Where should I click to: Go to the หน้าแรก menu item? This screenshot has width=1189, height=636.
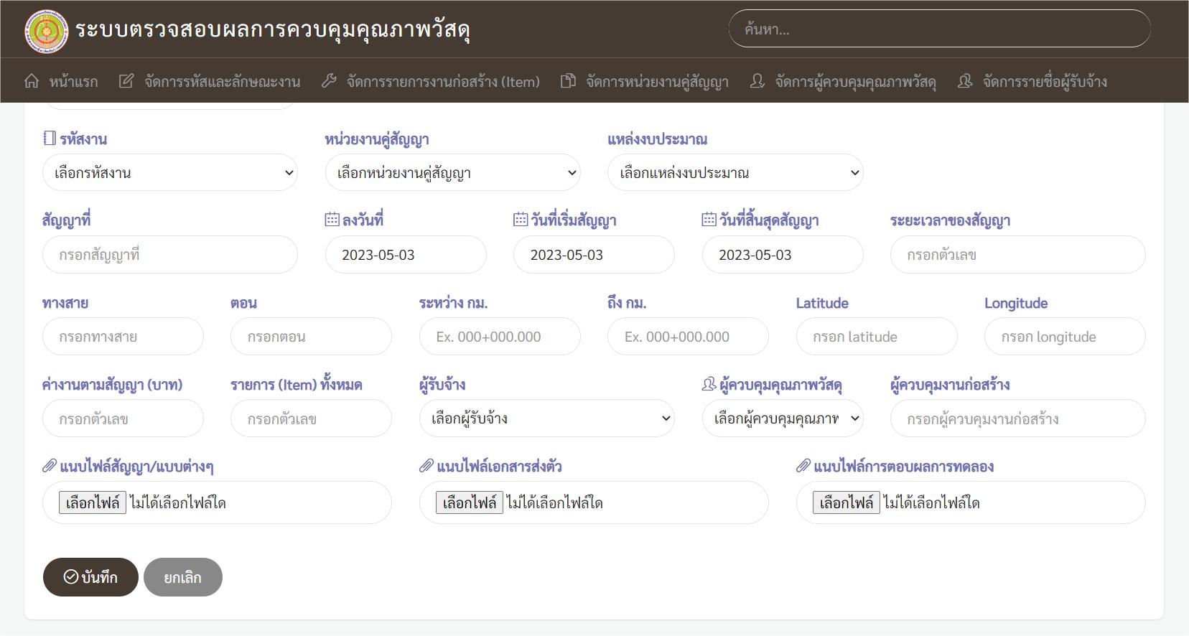(x=73, y=82)
